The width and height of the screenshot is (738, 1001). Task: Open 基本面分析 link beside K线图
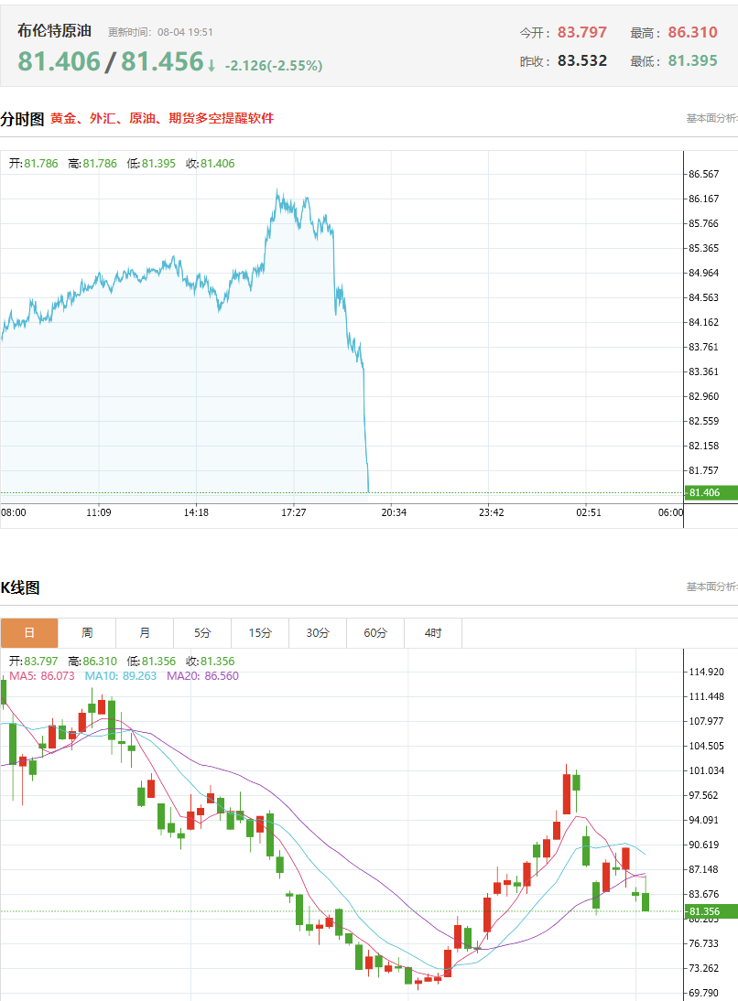click(711, 587)
